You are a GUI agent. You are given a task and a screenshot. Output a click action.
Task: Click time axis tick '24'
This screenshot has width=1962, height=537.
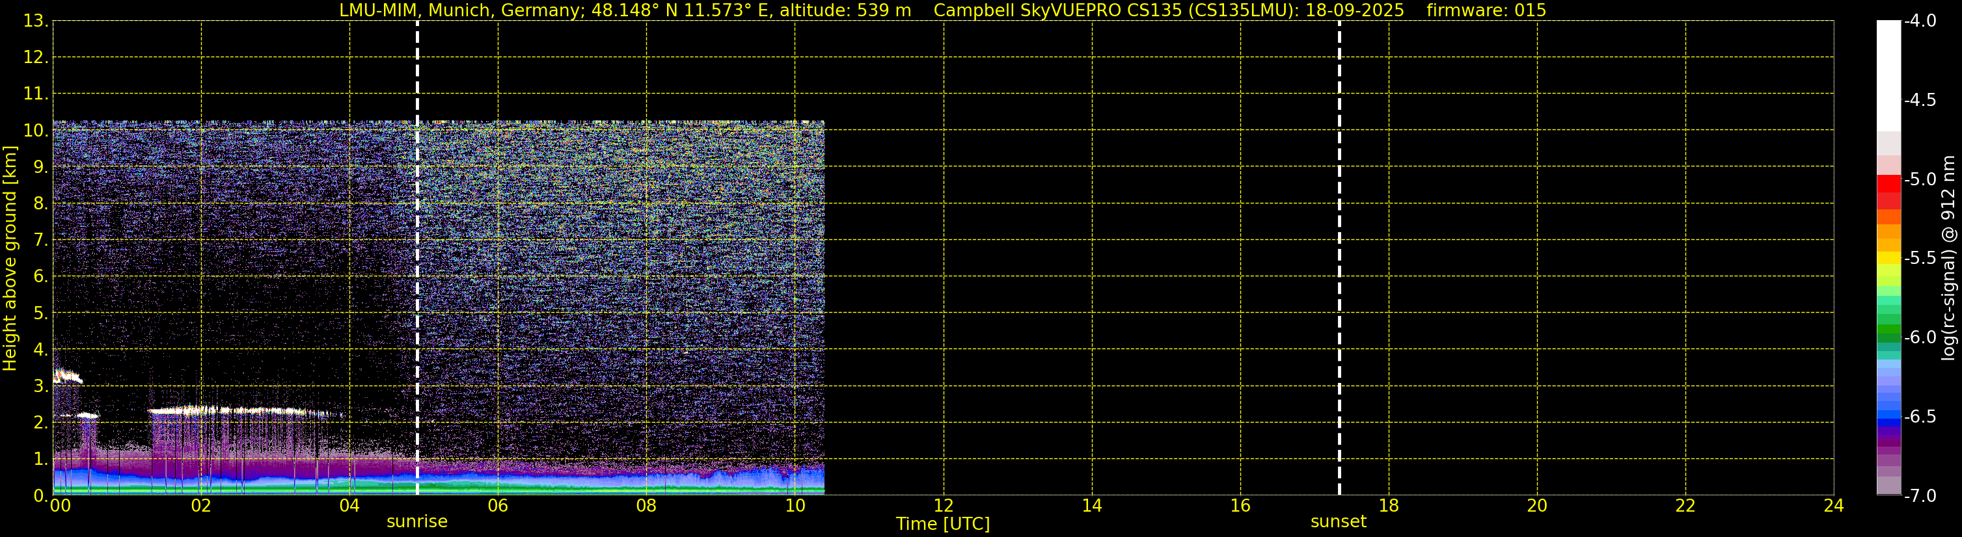point(1834,506)
